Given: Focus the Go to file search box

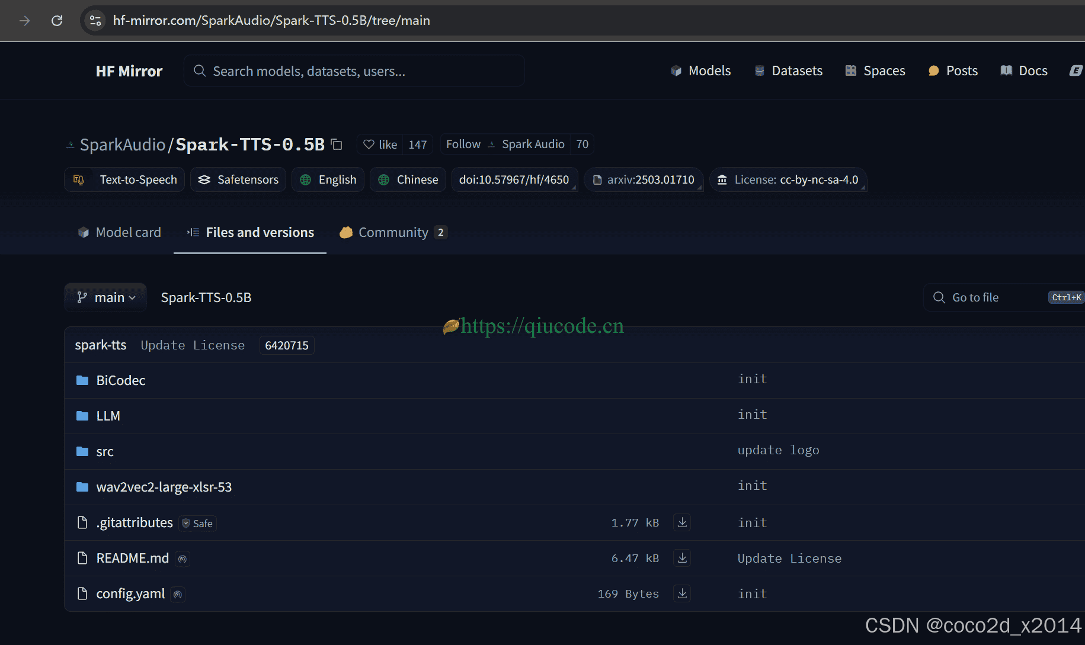Looking at the screenshot, I should (1004, 297).
